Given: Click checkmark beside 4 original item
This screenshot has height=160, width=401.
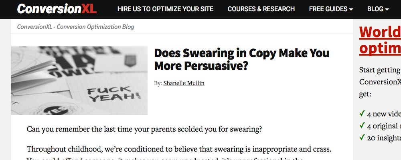Looking at the screenshot, I should [x=362, y=126].
